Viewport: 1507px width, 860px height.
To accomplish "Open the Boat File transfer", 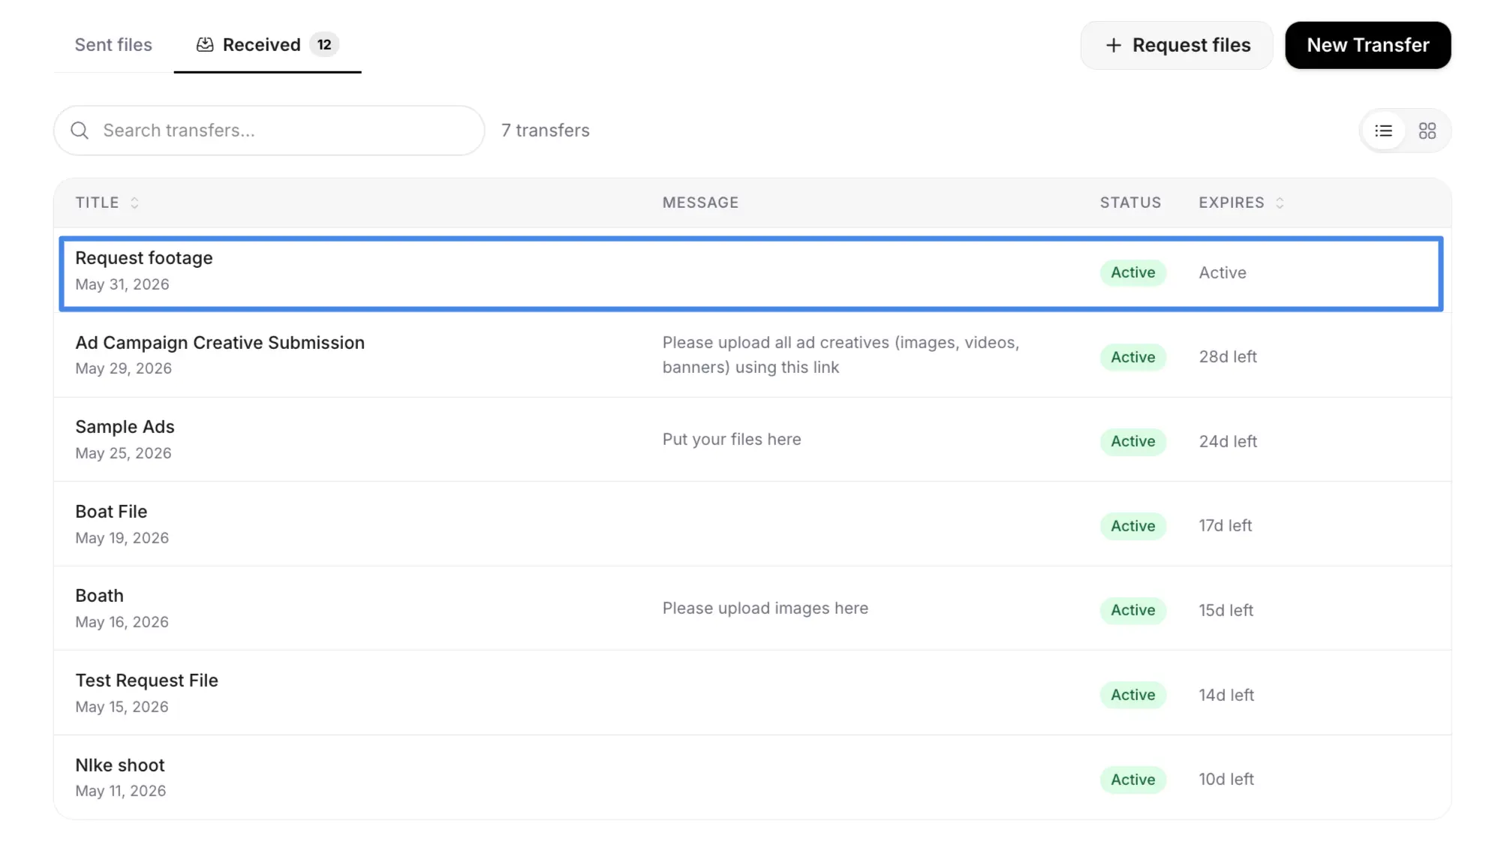I will pyautogui.click(x=752, y=524).
